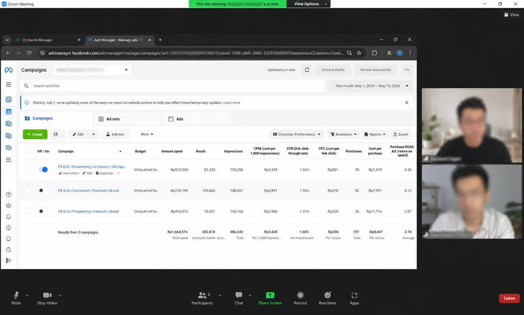Click the A/B test button

[x=115, y=135]
